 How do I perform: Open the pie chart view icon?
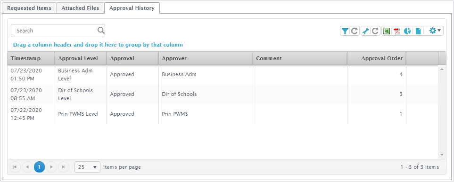407,31
